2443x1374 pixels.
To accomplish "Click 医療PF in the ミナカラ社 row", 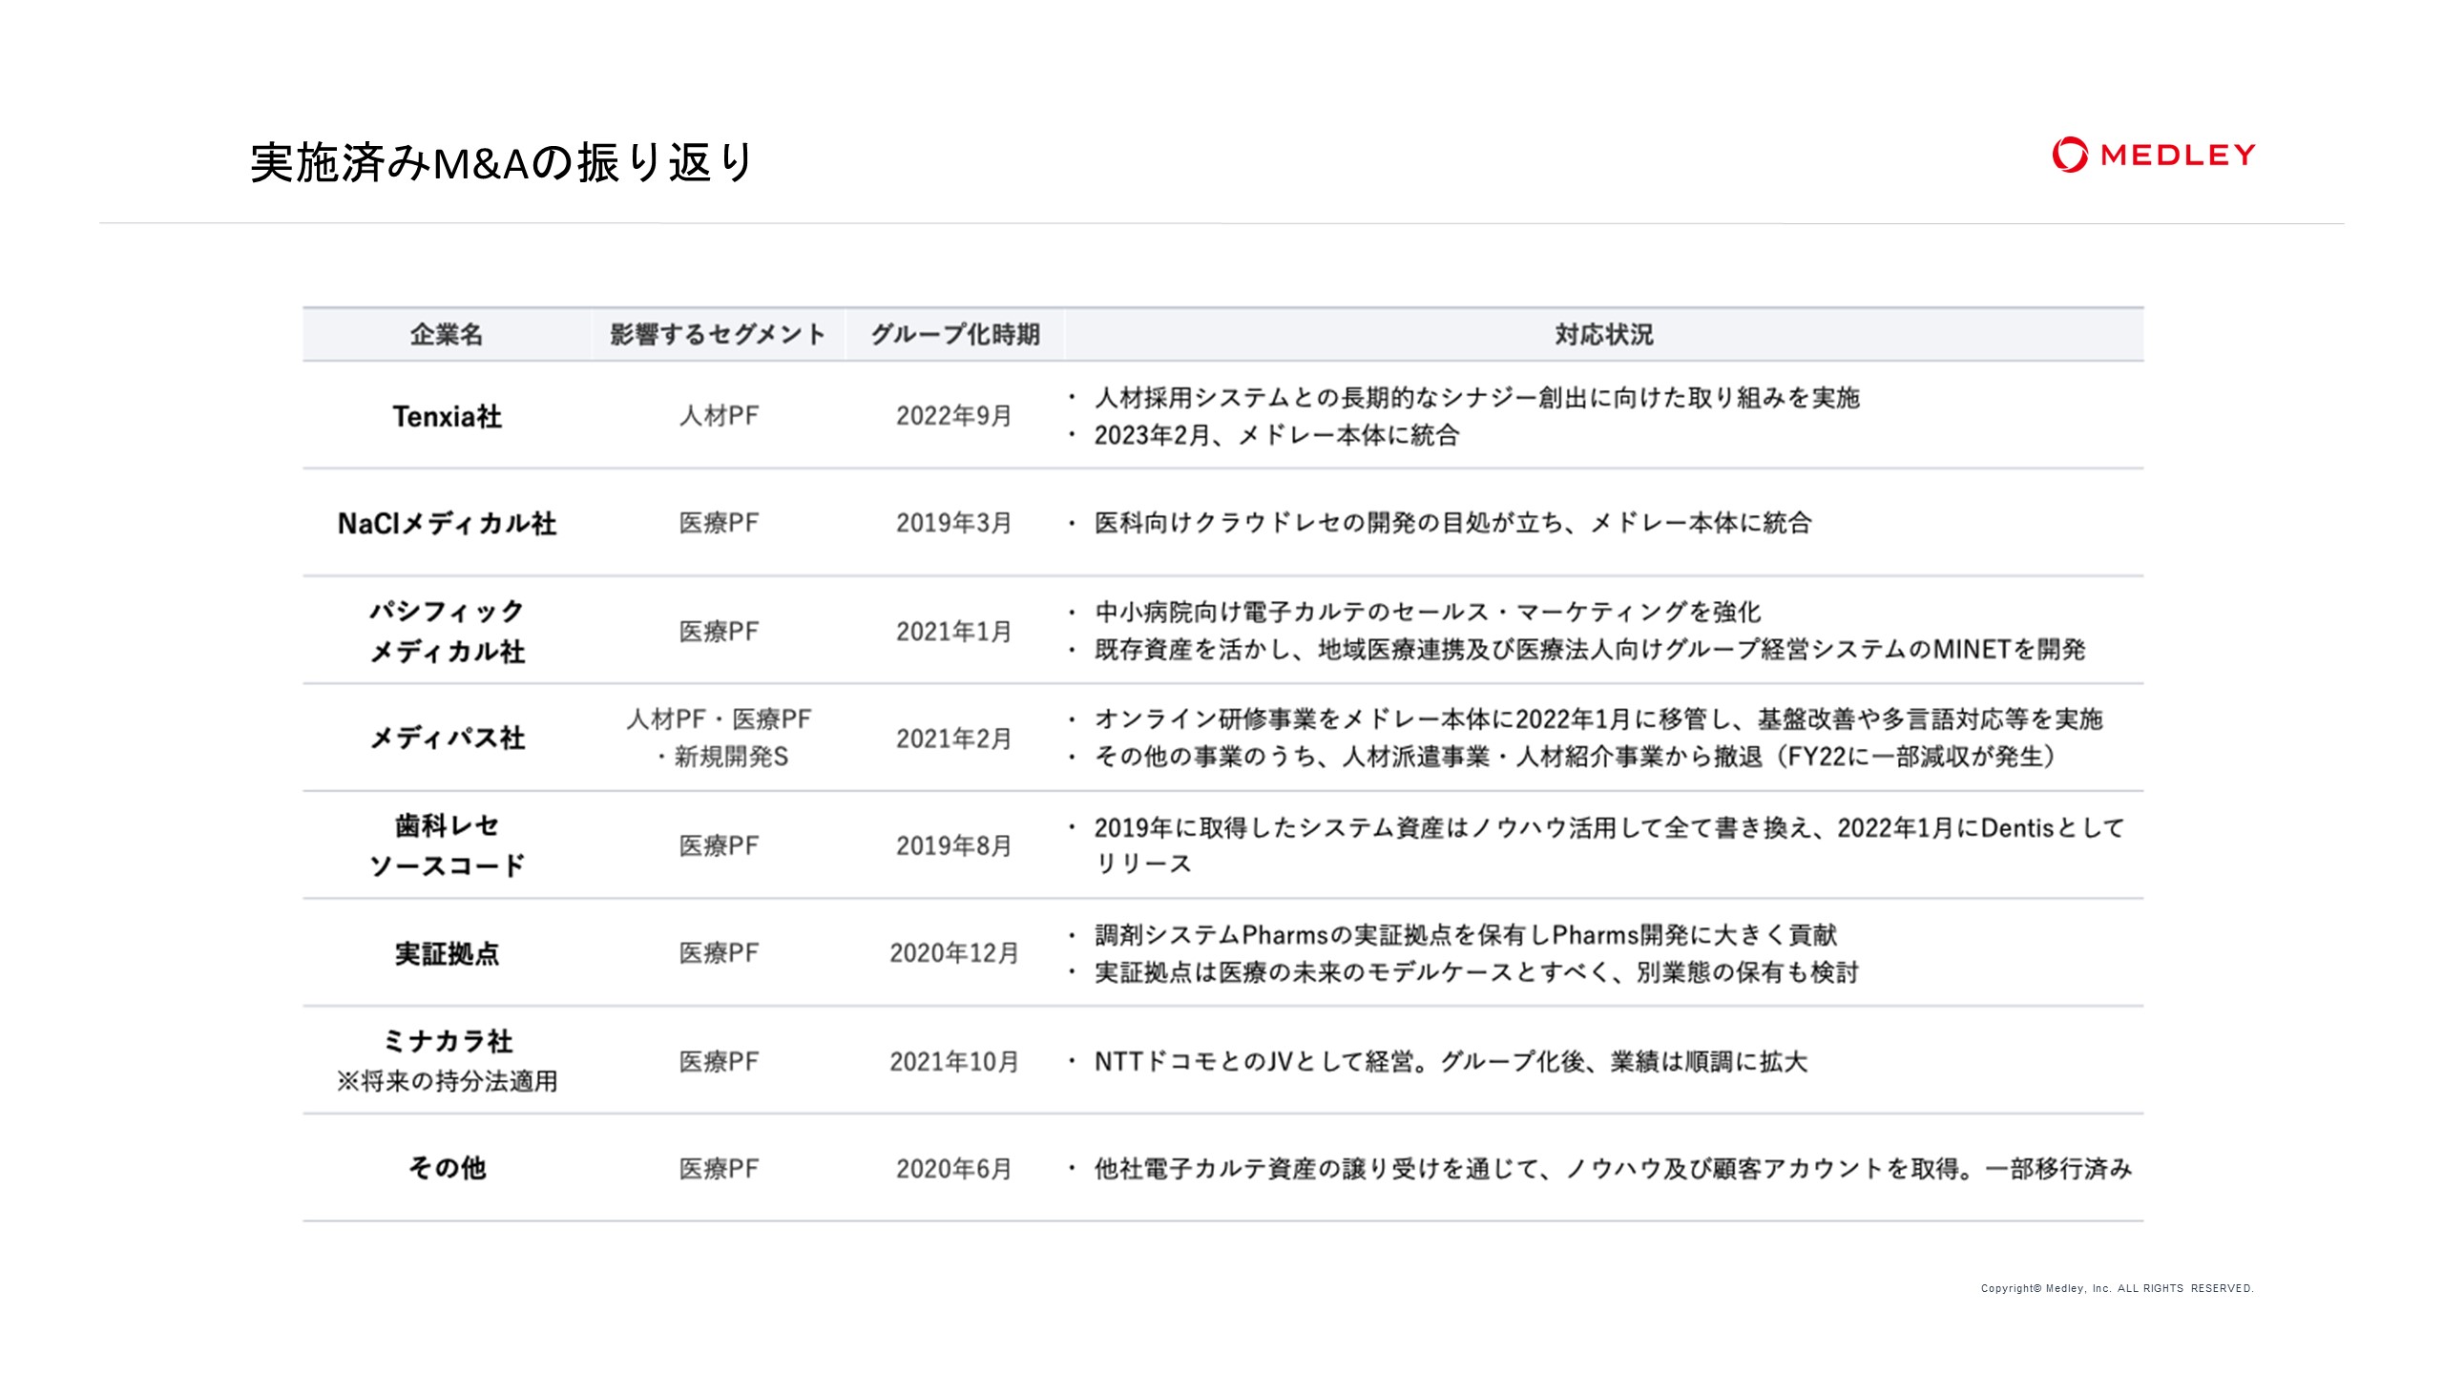I will (719, 1061).
